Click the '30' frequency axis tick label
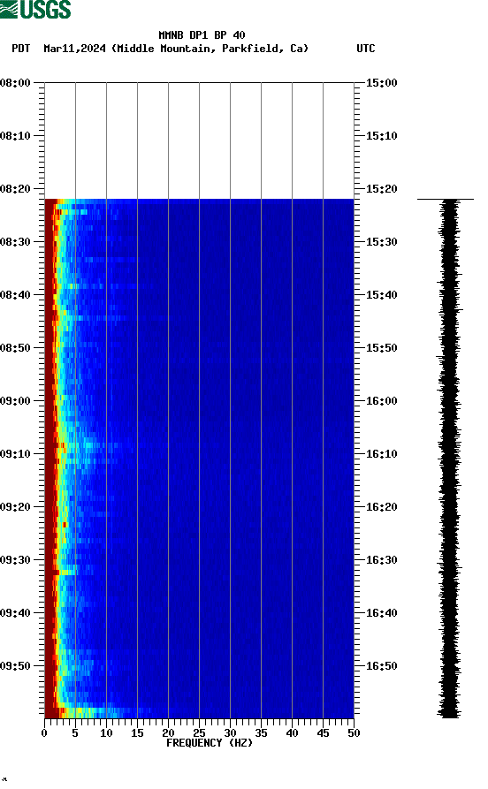Image resolution: width=488 pixels, height=789 pixels. tap(230, 733)
